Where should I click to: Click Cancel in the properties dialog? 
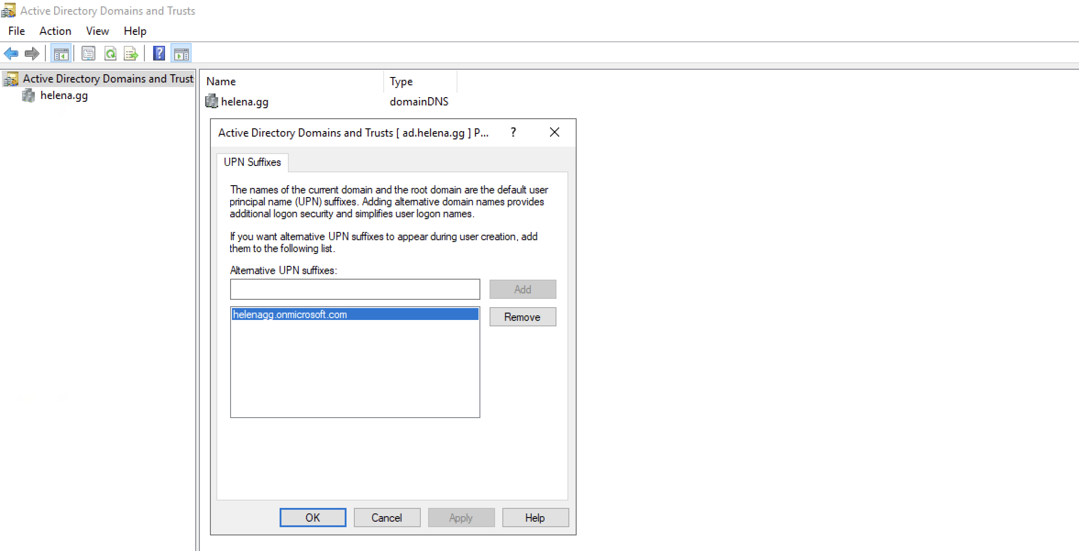386,518
